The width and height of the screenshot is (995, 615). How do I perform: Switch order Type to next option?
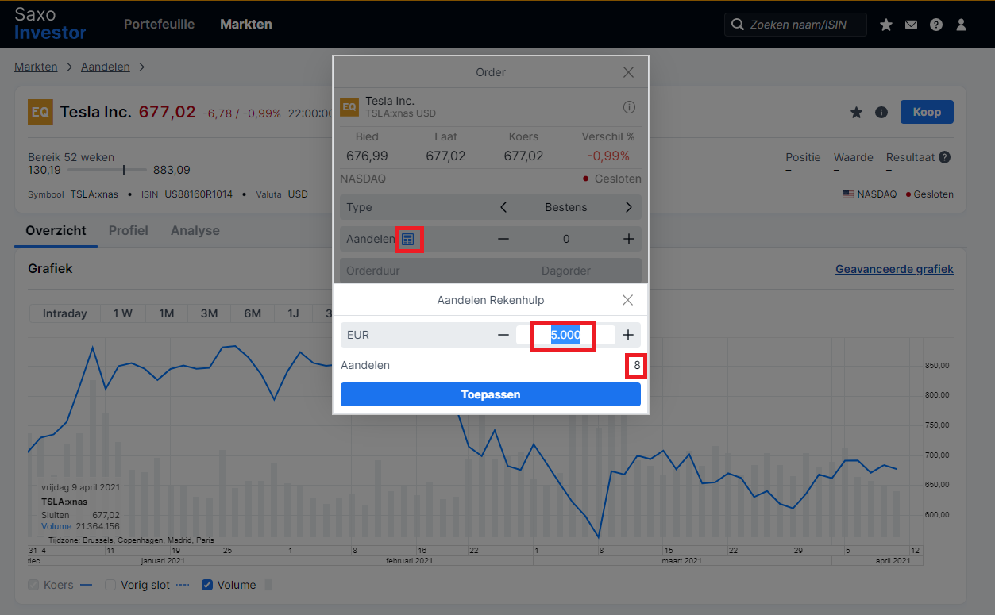tap(628, 207)
